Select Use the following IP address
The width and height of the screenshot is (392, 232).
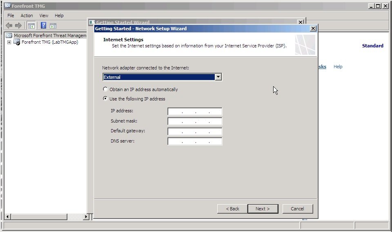point(105,99)
